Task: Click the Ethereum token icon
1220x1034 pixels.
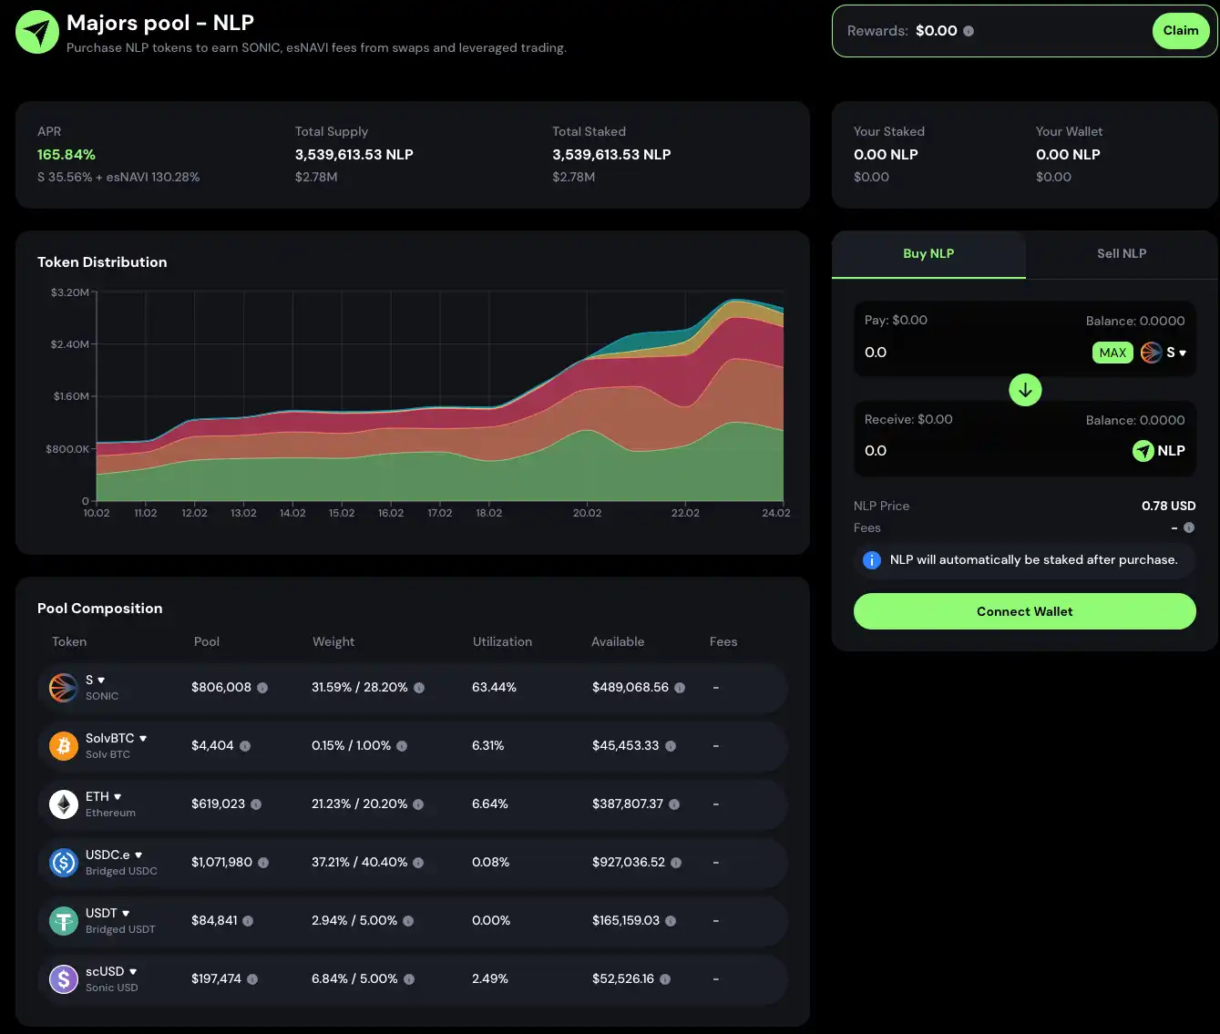Action: click(x=63, y=804)
